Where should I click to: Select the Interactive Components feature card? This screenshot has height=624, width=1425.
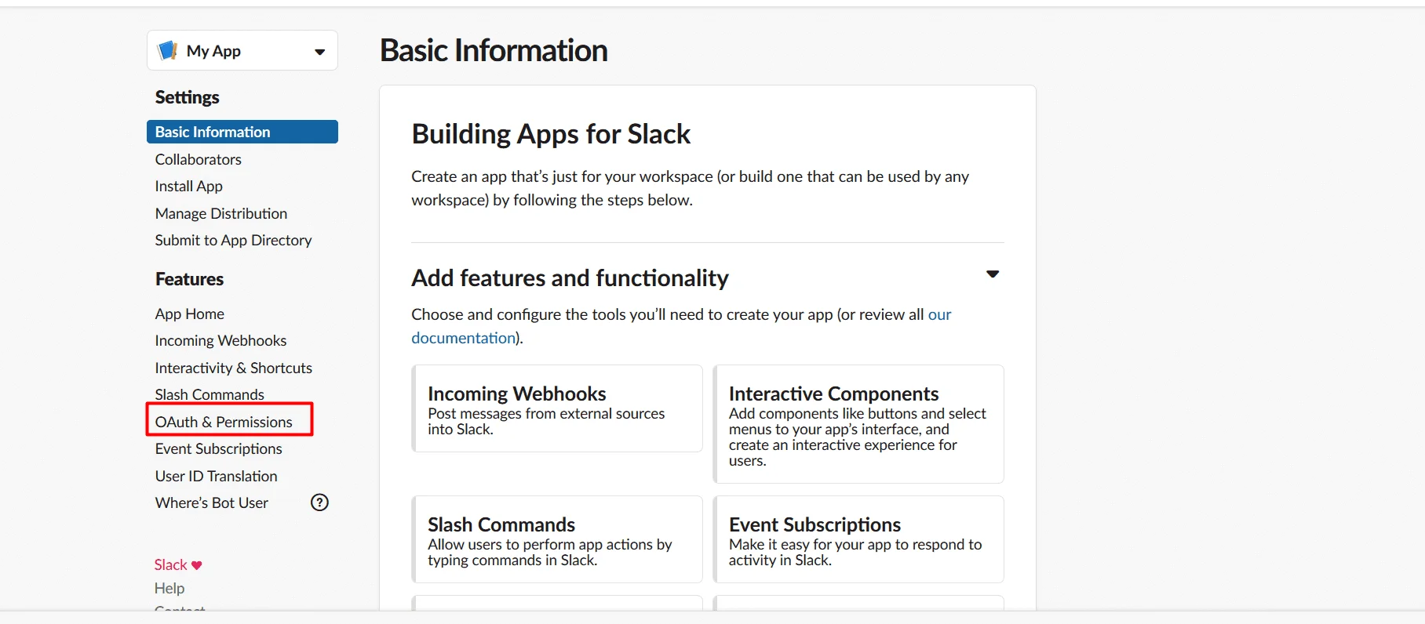pyautogui.click(x=858, y=424)
